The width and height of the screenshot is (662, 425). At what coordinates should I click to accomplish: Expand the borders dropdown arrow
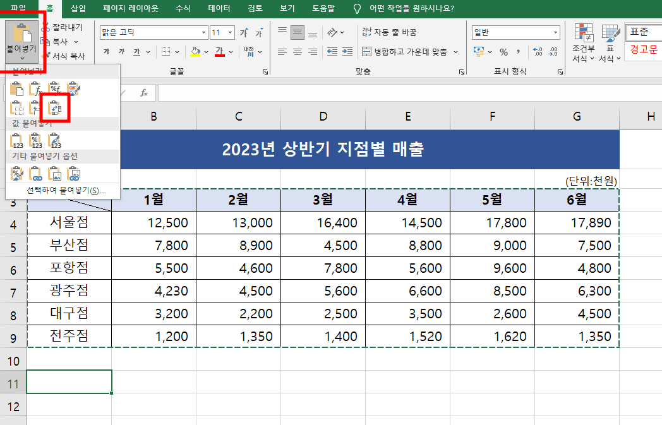(x=178, y=52)
